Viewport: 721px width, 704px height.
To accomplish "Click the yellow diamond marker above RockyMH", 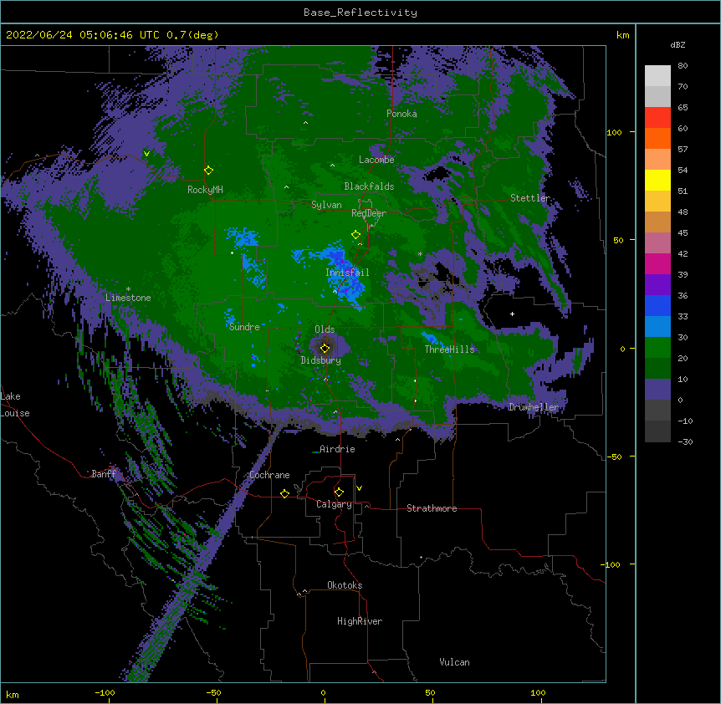I will [x=208, y=171].
